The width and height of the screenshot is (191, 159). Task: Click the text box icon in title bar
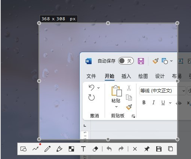click(x=181, y=61)
